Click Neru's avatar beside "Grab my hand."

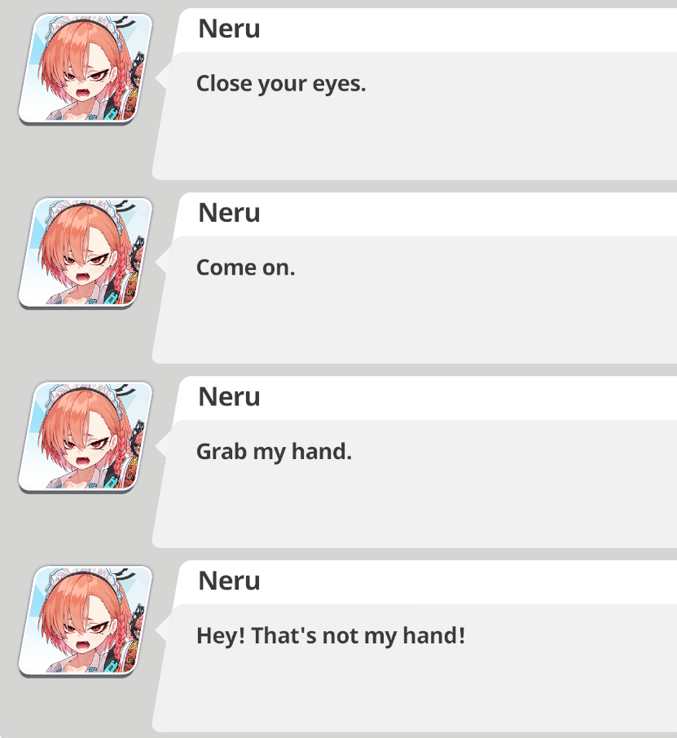coord(86,437)
